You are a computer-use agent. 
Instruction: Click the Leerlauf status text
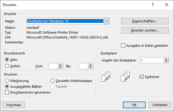33,28
